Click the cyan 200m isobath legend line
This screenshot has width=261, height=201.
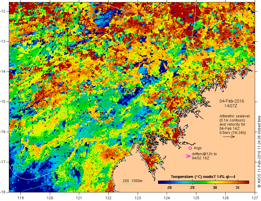tap(128, 184)
